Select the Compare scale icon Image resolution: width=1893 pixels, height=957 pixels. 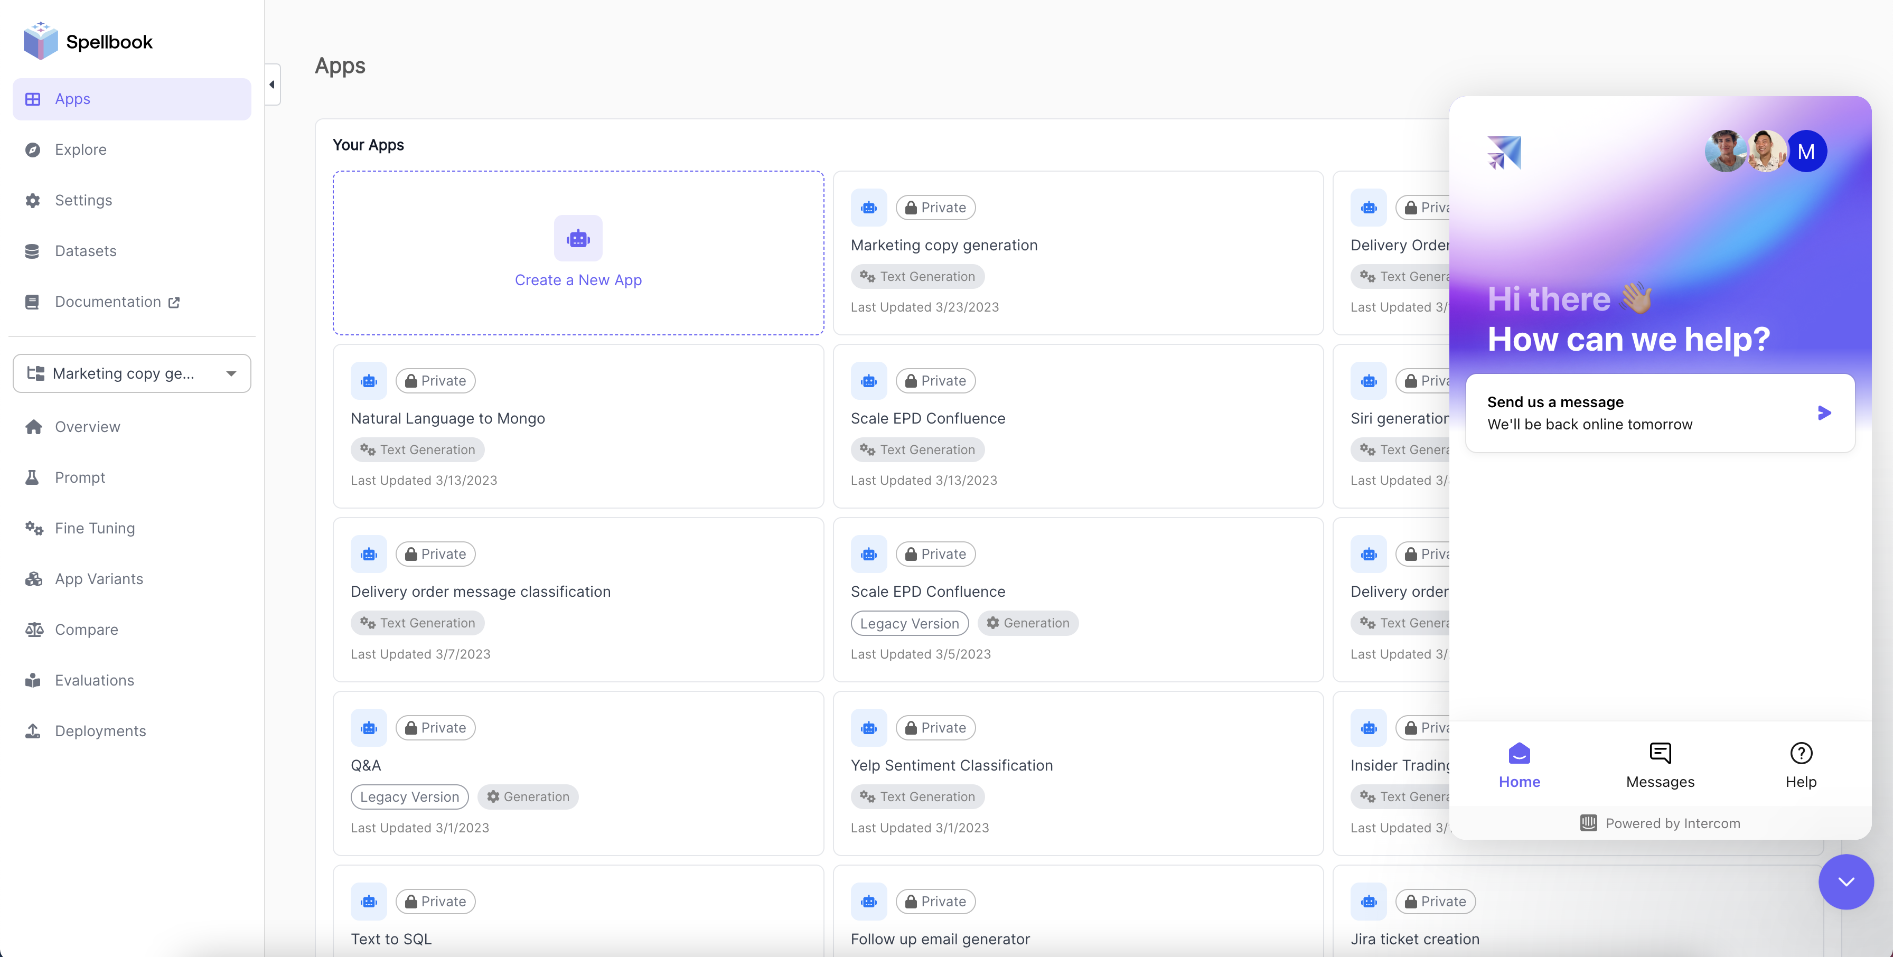[x=33, y=629]
